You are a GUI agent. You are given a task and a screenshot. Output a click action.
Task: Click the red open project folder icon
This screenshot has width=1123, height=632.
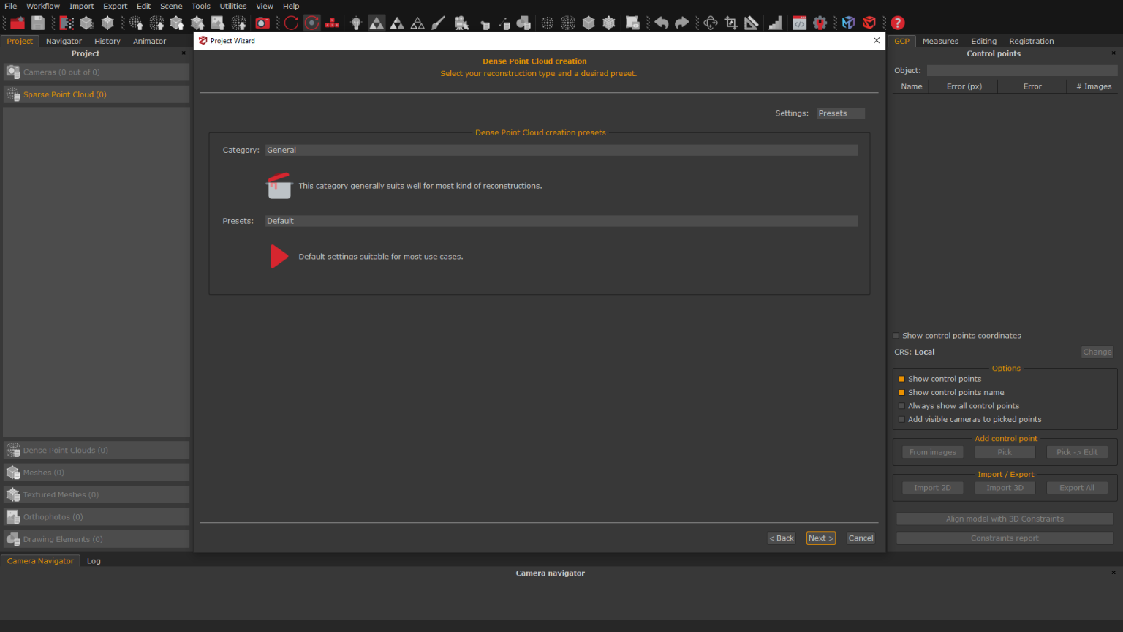pos(17,23)
